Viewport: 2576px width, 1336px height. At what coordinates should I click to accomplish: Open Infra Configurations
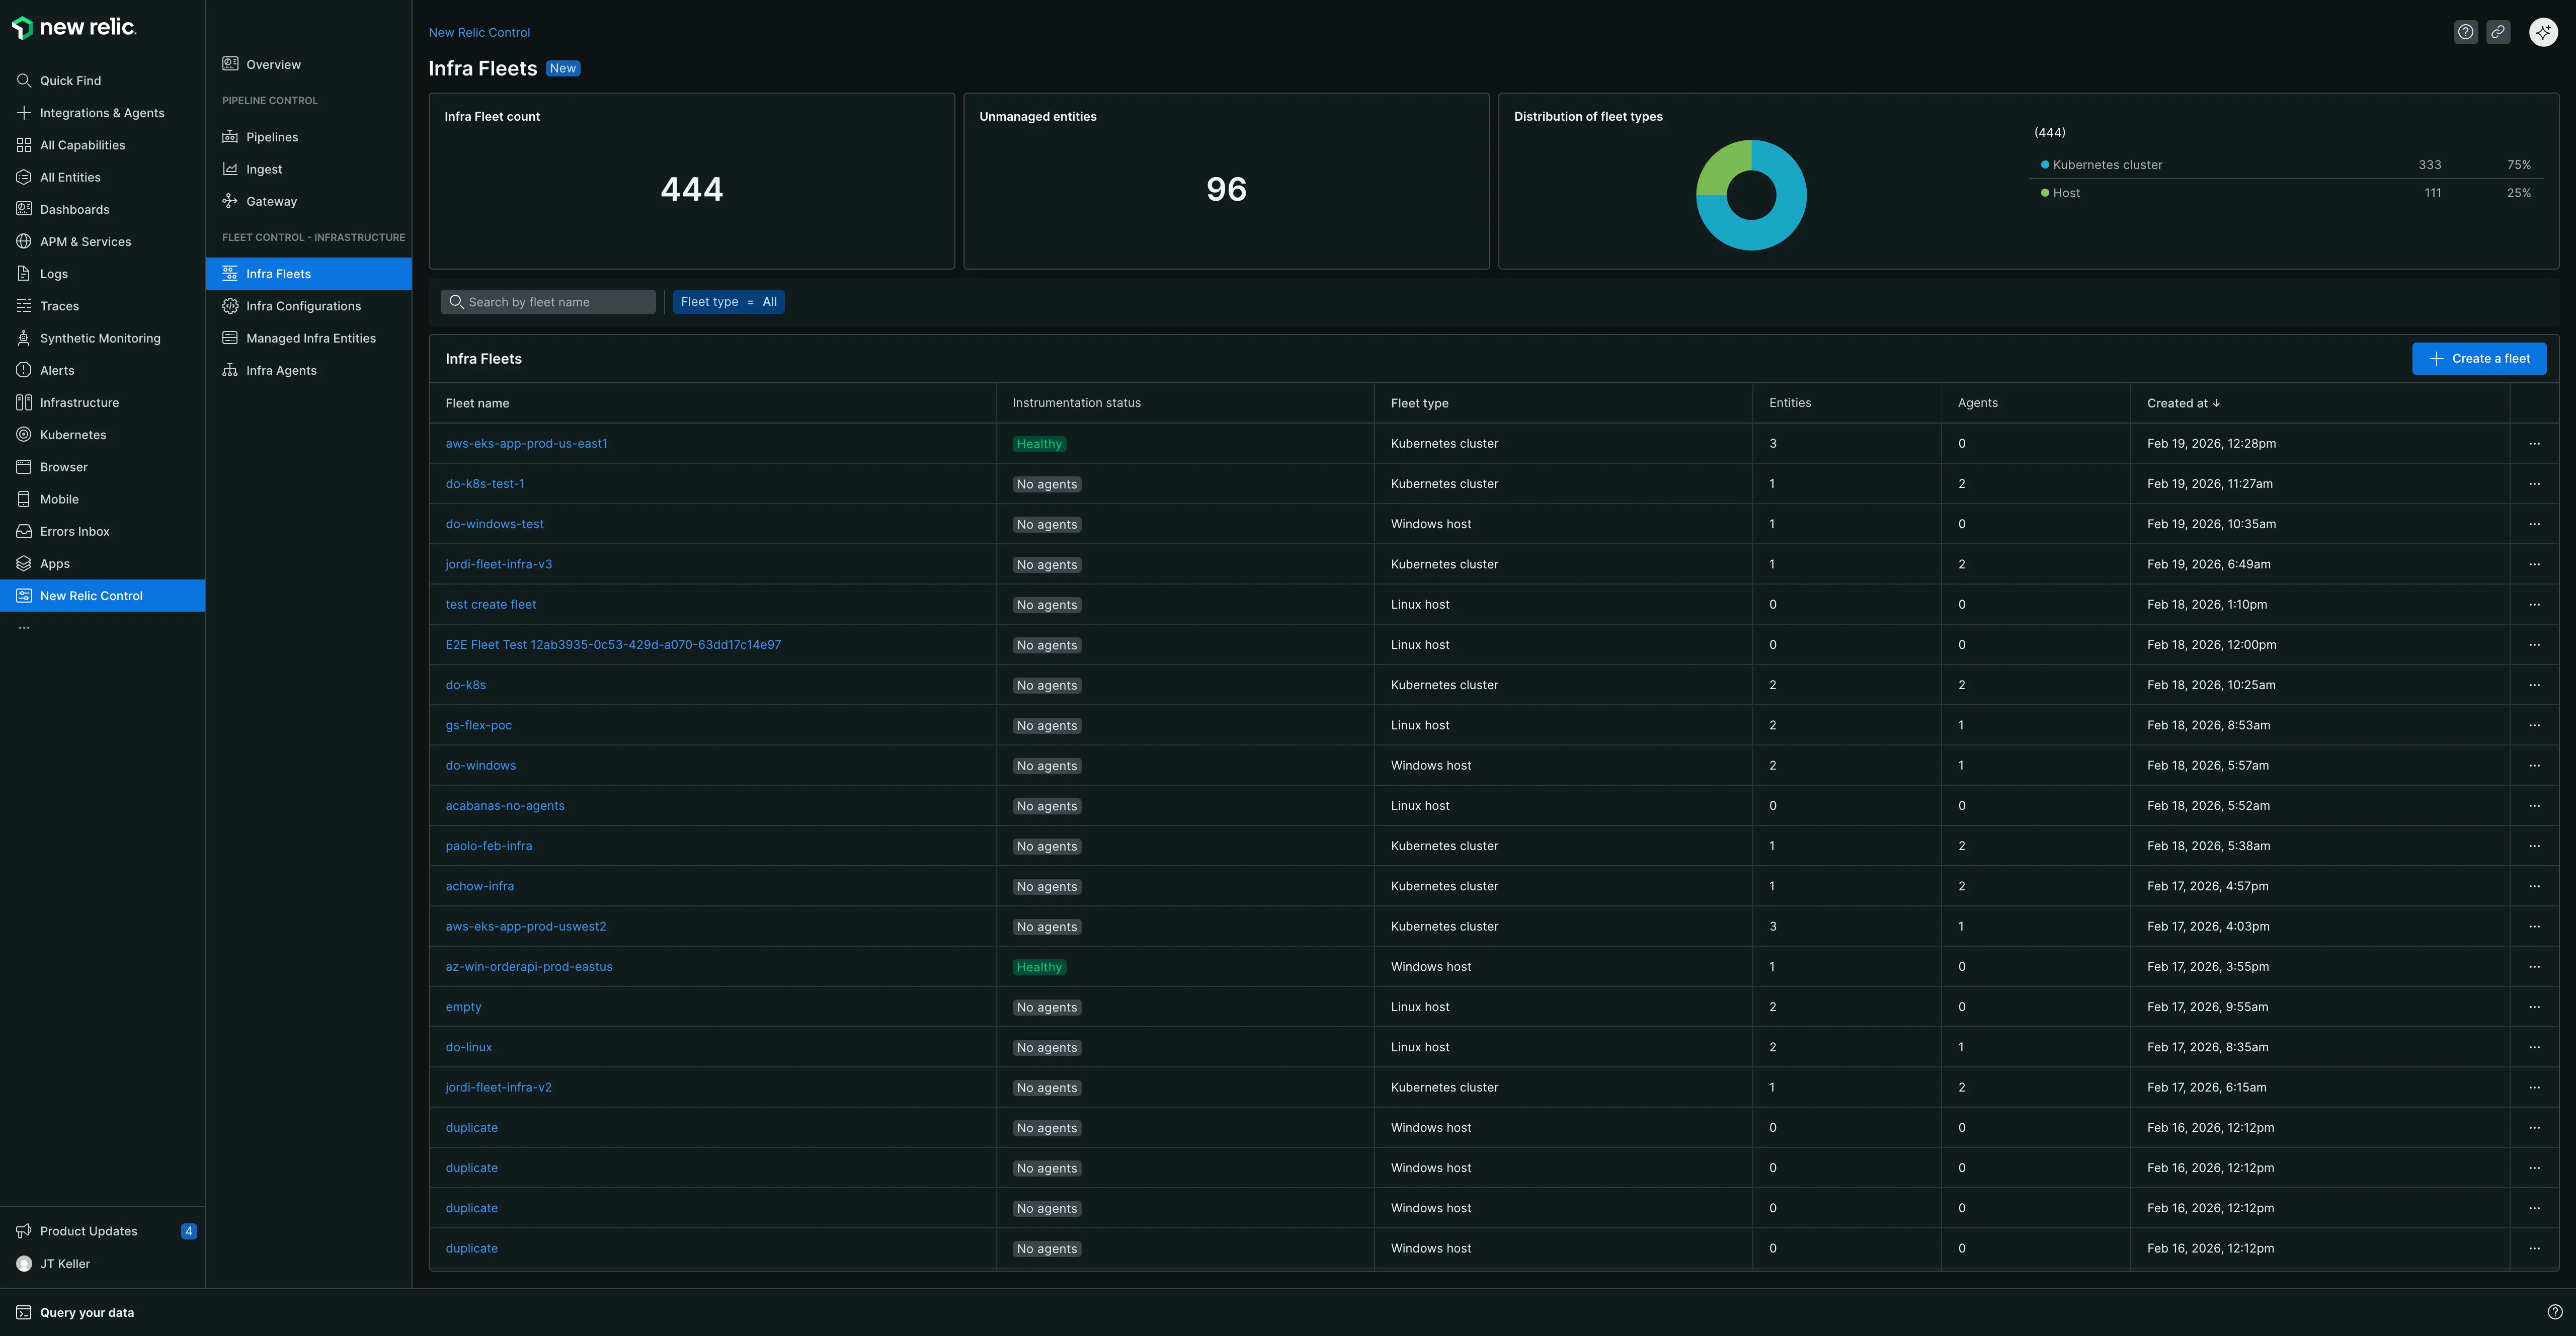tap(303, 305)
